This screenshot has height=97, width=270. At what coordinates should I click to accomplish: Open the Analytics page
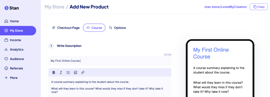(x=14, y=49)
